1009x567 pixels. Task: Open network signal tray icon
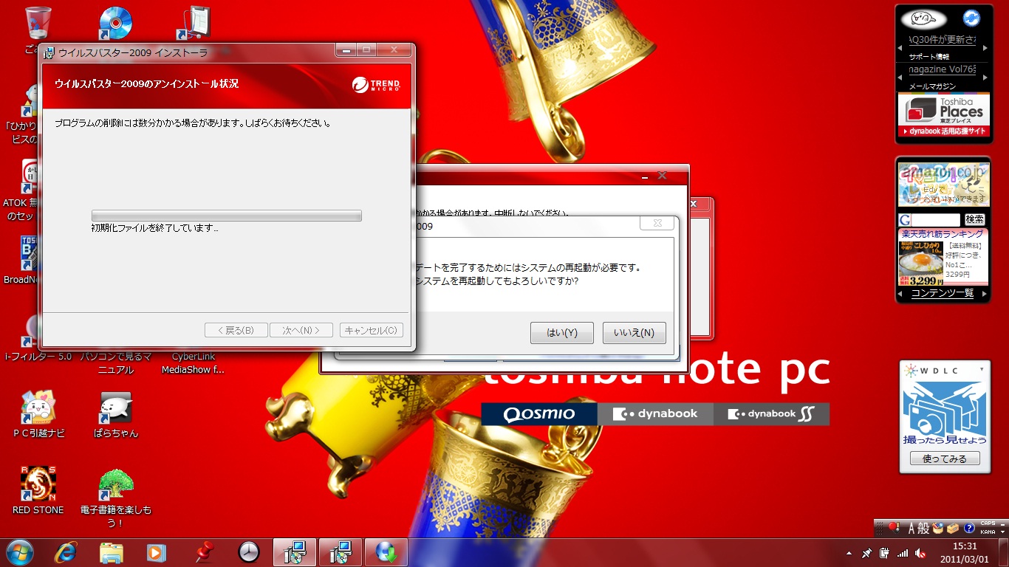pyautogui.click(x=903, y=553)
